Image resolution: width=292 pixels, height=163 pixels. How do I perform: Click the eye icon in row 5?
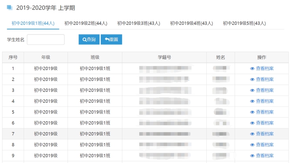252,112
